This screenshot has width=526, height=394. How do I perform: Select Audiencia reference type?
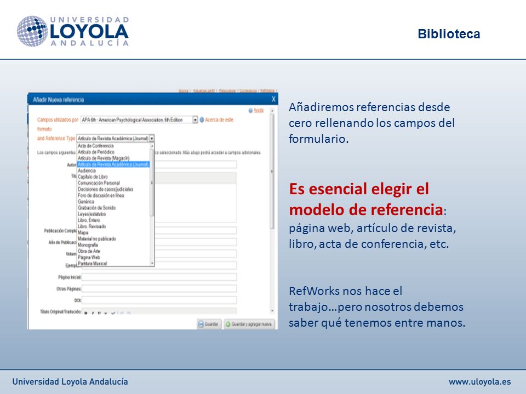[87, 171]
